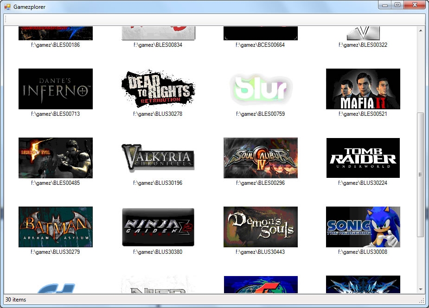429x308 pixels.
Task: Select the Soul Calibur IV cover
Action: tap(261, 158)
